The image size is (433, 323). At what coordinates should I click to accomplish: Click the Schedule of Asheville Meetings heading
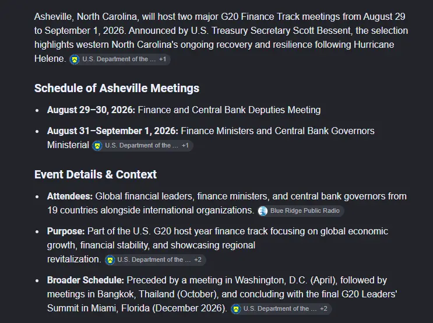click(x=117, y=89)
